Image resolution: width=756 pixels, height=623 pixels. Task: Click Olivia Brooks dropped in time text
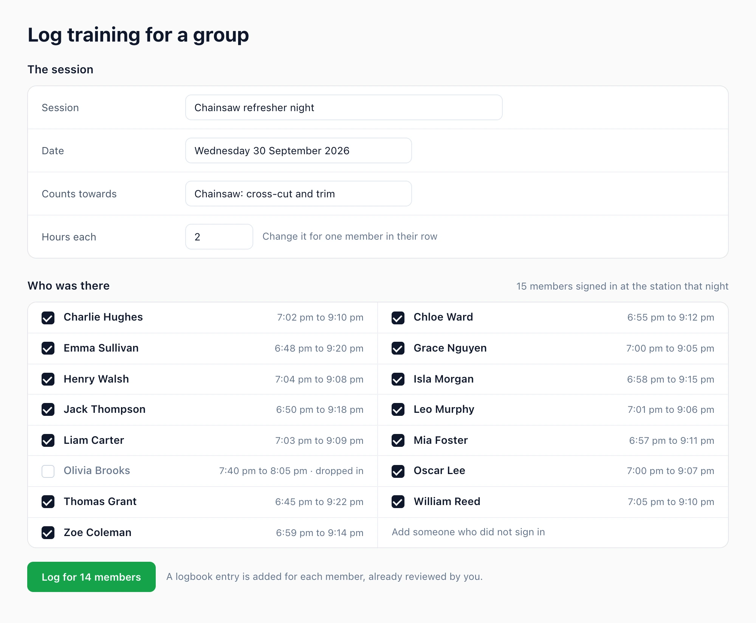(291, 471)
